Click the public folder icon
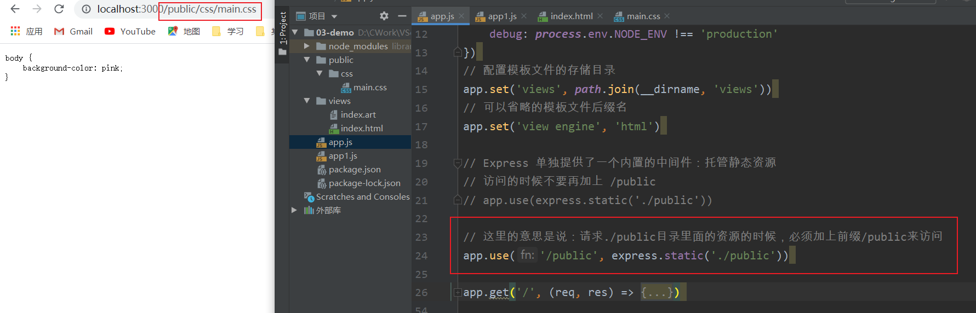This screenshot has width=976, height=313. click(x=322, y=60)
